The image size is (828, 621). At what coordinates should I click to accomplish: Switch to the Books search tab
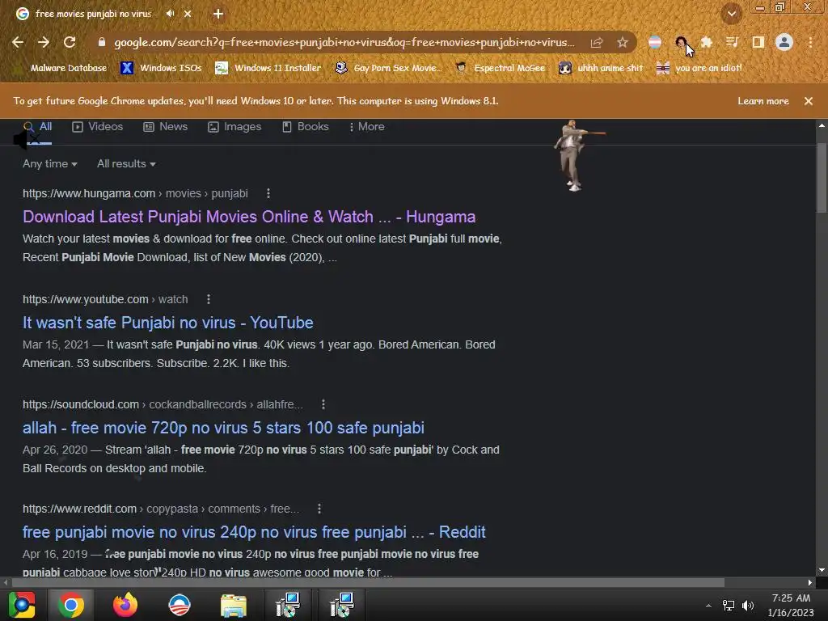pos(305,127)
